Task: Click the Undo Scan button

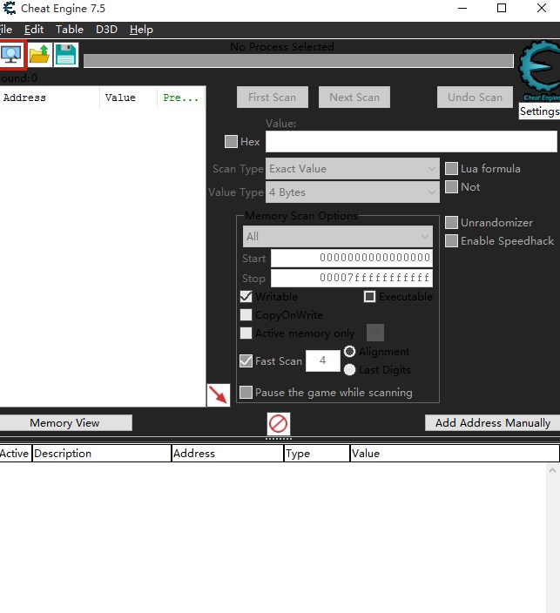Action: point(475,97)
